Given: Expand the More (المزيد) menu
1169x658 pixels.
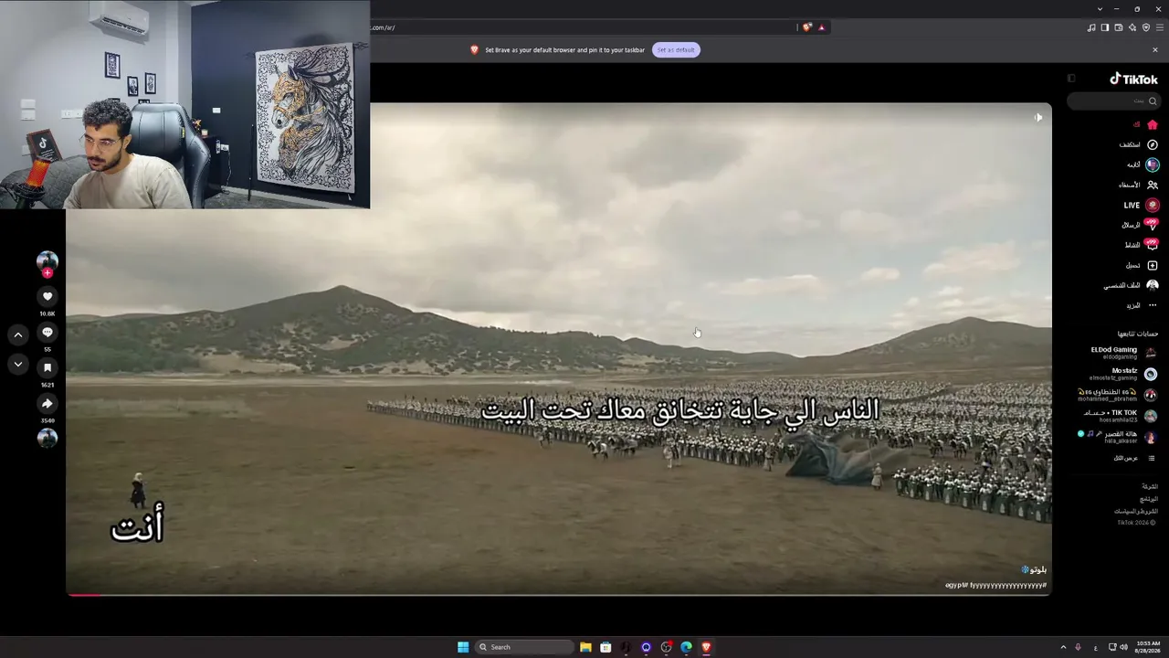Looking at the screenshot, I should [x=1143, y=305].
